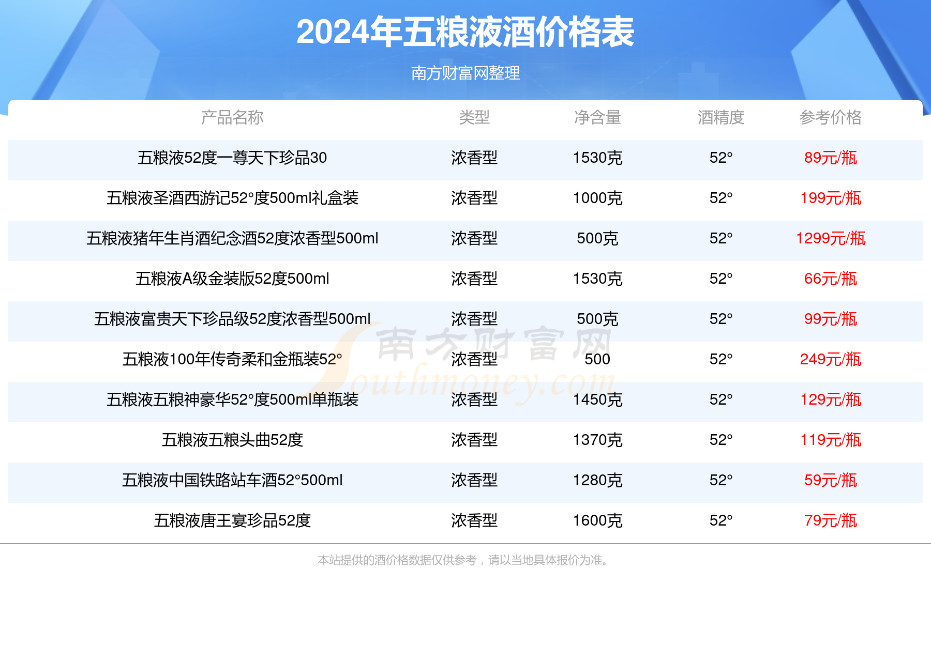
Task: Select product 五粮液圣酒西游记52°度500ml礼盒装
Action: (x=232, y=198)
